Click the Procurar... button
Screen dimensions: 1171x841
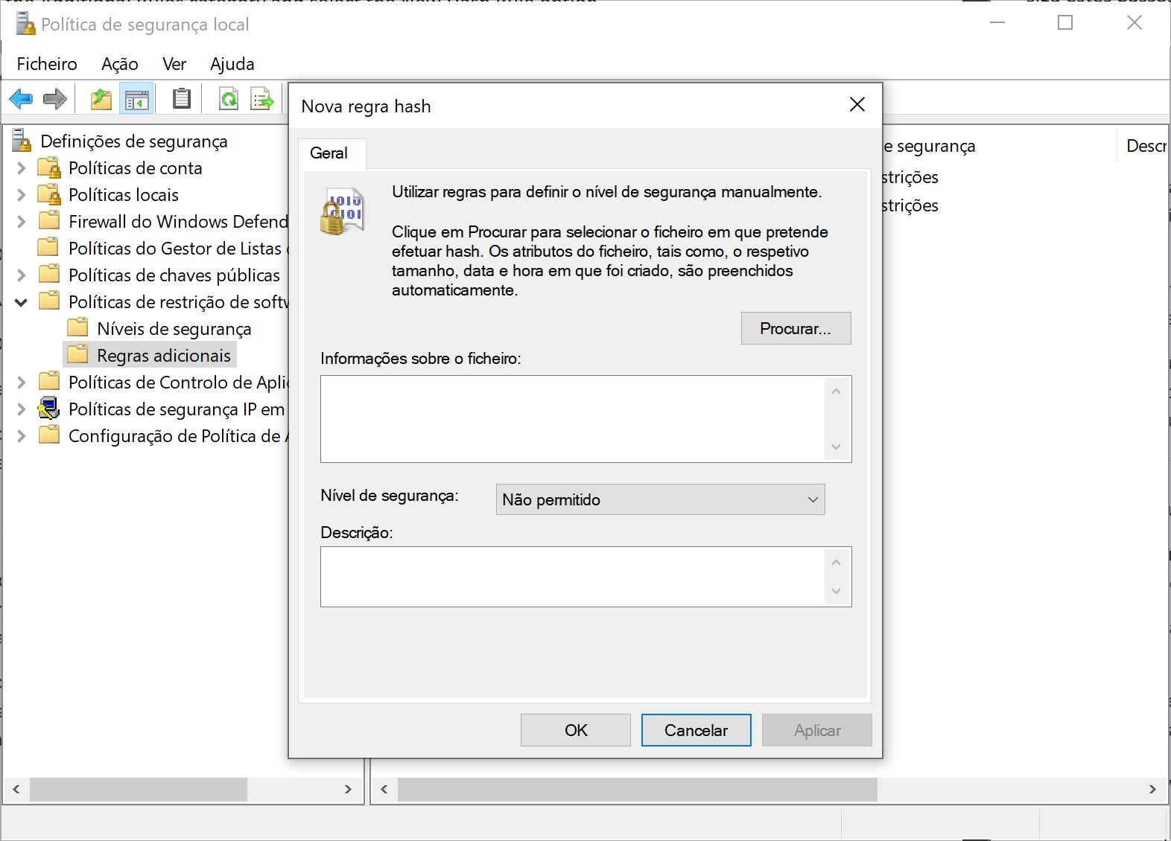coord(795,328)
